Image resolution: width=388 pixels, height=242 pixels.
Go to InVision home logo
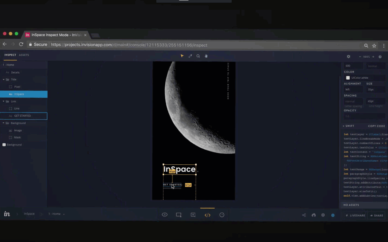[7, 214]
